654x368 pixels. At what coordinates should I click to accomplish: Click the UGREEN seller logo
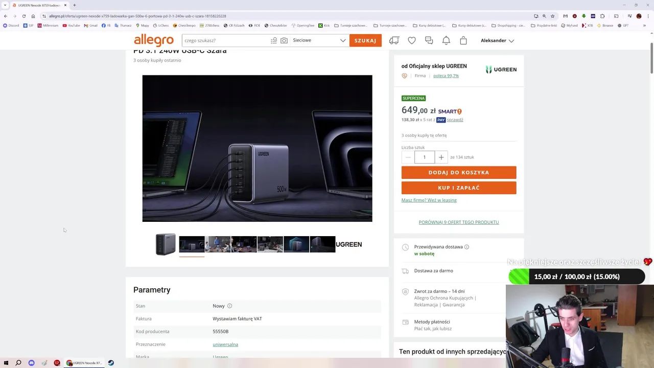501,70
